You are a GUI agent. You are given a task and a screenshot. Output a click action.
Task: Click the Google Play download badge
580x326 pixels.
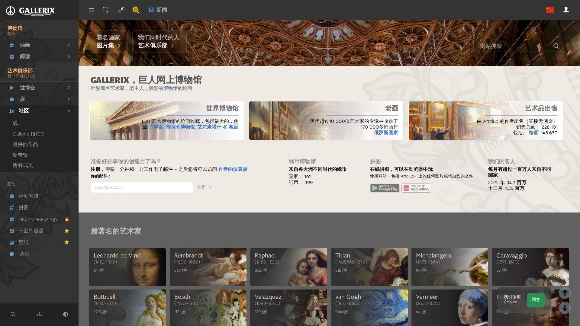pyautogui.click(x=385, y=188)
